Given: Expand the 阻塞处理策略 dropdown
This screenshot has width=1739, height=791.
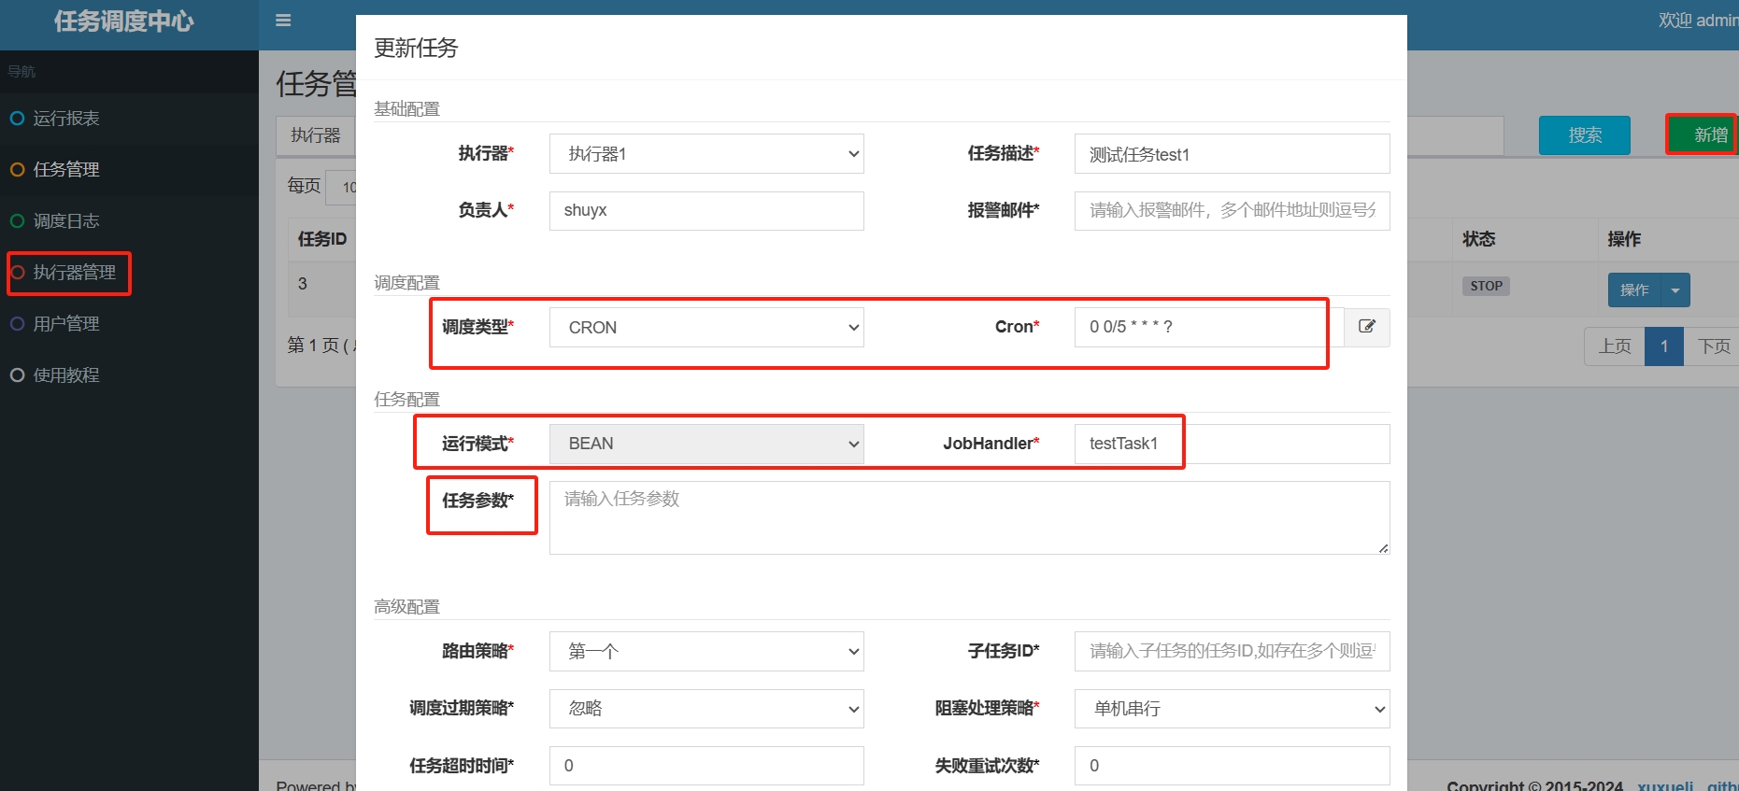Looking at the screenshot, I should [x=1231, y=709].
